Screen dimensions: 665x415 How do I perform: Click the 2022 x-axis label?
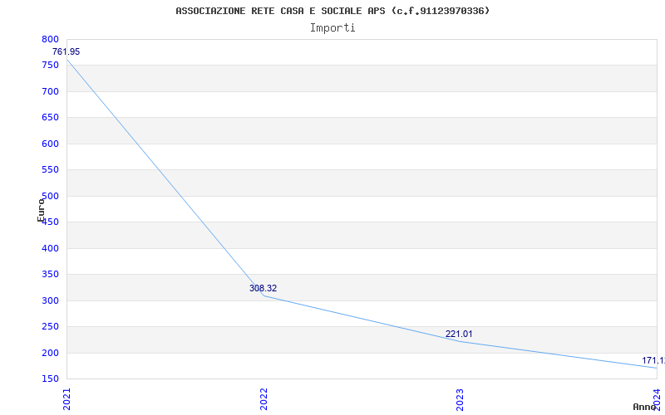pos(264,399)
